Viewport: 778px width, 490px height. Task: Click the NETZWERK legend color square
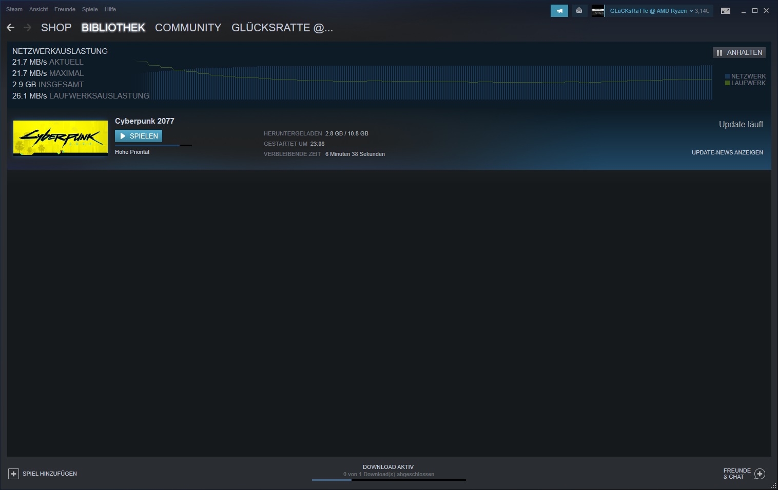pyautogui.click(x=727, y=76)
